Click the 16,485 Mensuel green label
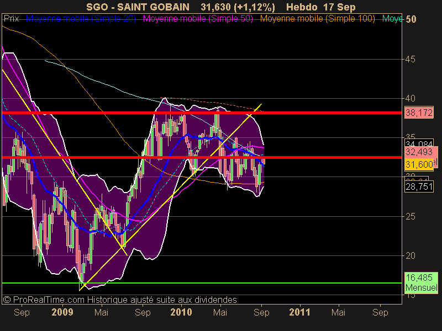Screen dimensions: 442x331 (421, 282)
